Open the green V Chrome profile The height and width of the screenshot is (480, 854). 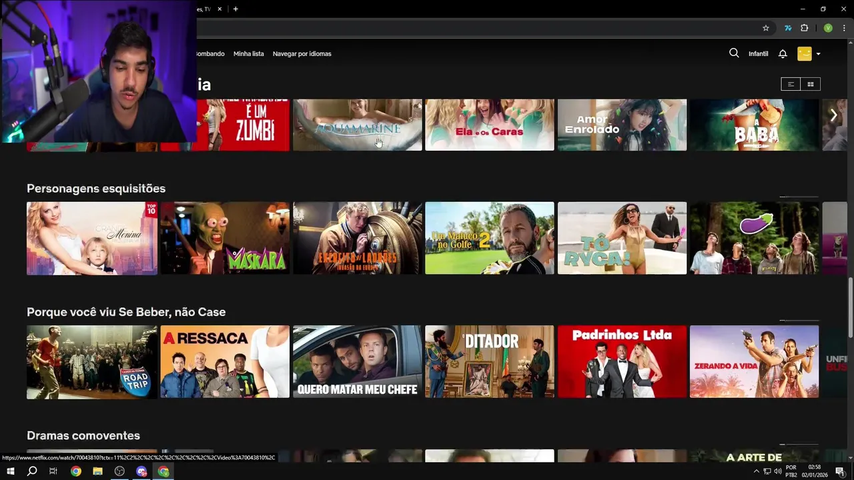[x=828, y=28]
